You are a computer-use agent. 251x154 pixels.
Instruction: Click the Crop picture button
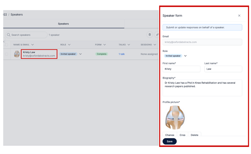tap(182, 135)
